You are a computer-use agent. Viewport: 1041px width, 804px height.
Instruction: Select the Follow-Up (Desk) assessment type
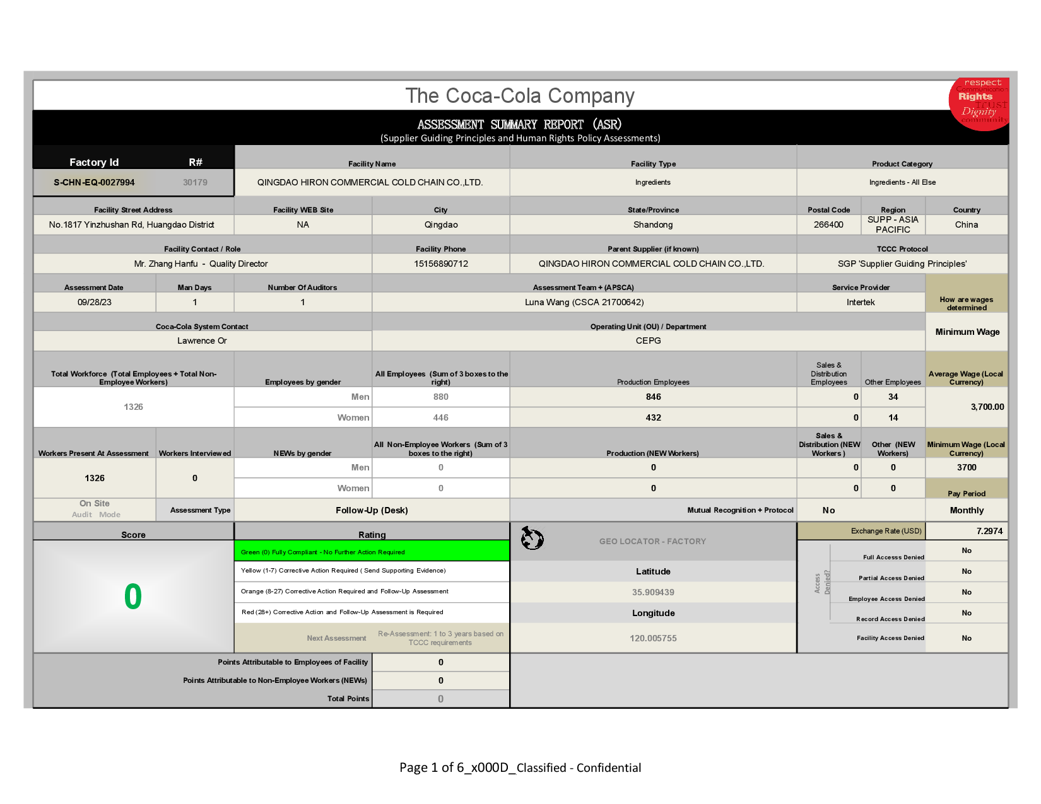[x=372, y=510]
